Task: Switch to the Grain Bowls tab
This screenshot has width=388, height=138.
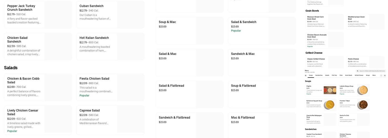Action: [349, 75]
